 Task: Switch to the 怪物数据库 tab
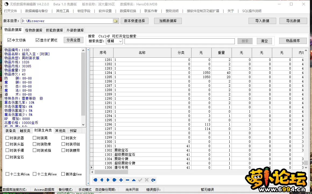(x=34, y=30)
